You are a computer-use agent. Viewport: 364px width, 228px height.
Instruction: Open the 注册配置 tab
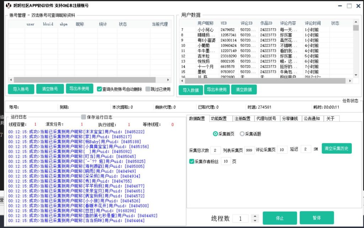[x=242, y=118]
